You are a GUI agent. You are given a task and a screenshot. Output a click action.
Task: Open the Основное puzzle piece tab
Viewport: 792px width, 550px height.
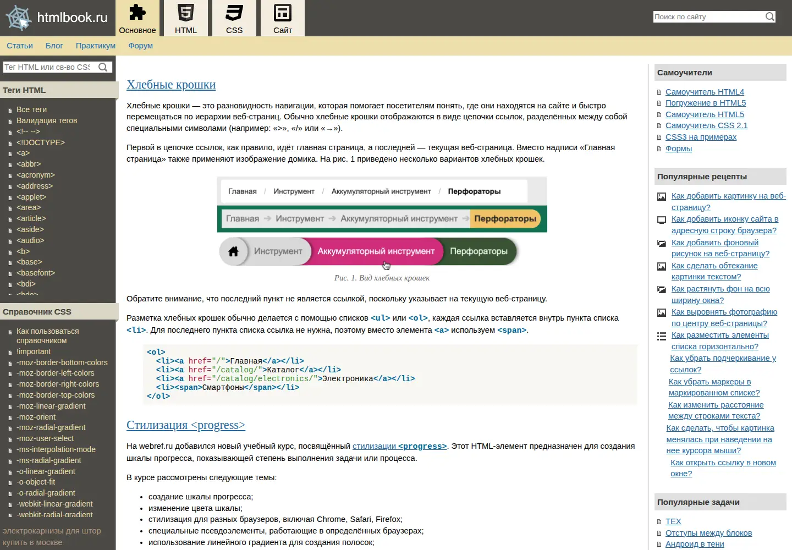[137, 18]
